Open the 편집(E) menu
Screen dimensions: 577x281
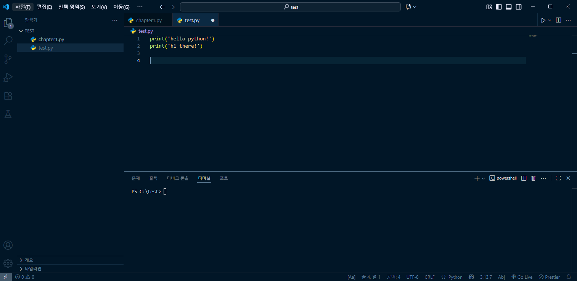click(x=44, y=7)
